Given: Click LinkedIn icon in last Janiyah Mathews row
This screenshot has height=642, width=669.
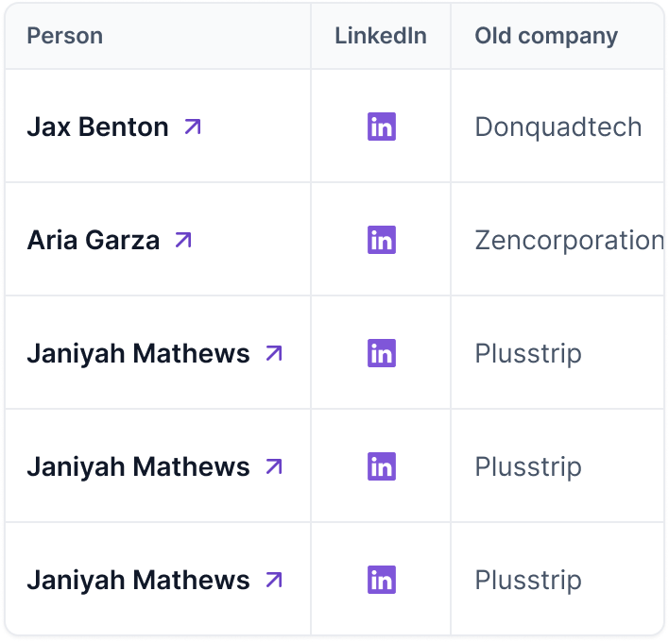Looking at the screenshot, I should pos(382,580).
